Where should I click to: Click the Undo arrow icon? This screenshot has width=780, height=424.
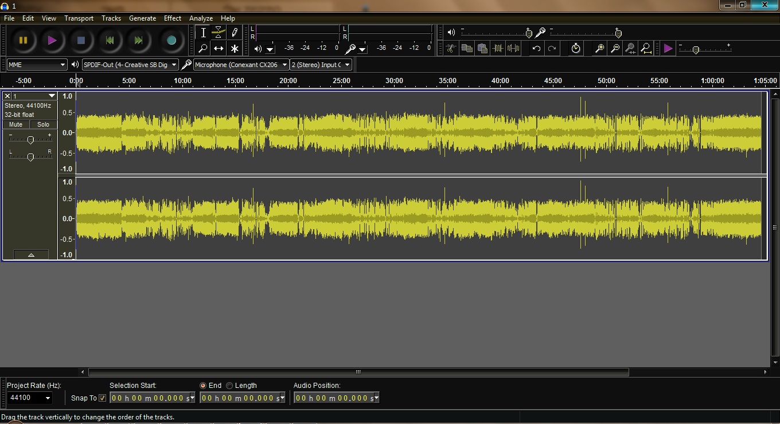(536, 49)
